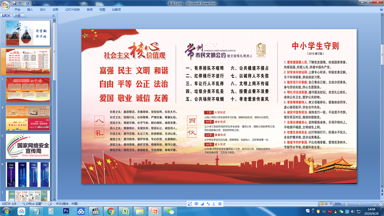Select slide 1 thumbnail 新学期新开始
The height and width of the screenshot is (216, 384).
[x=28, y=33]
